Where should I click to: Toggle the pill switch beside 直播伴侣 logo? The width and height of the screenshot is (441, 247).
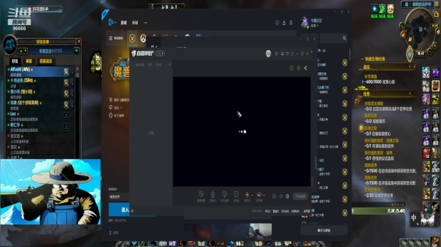[160, 53]
